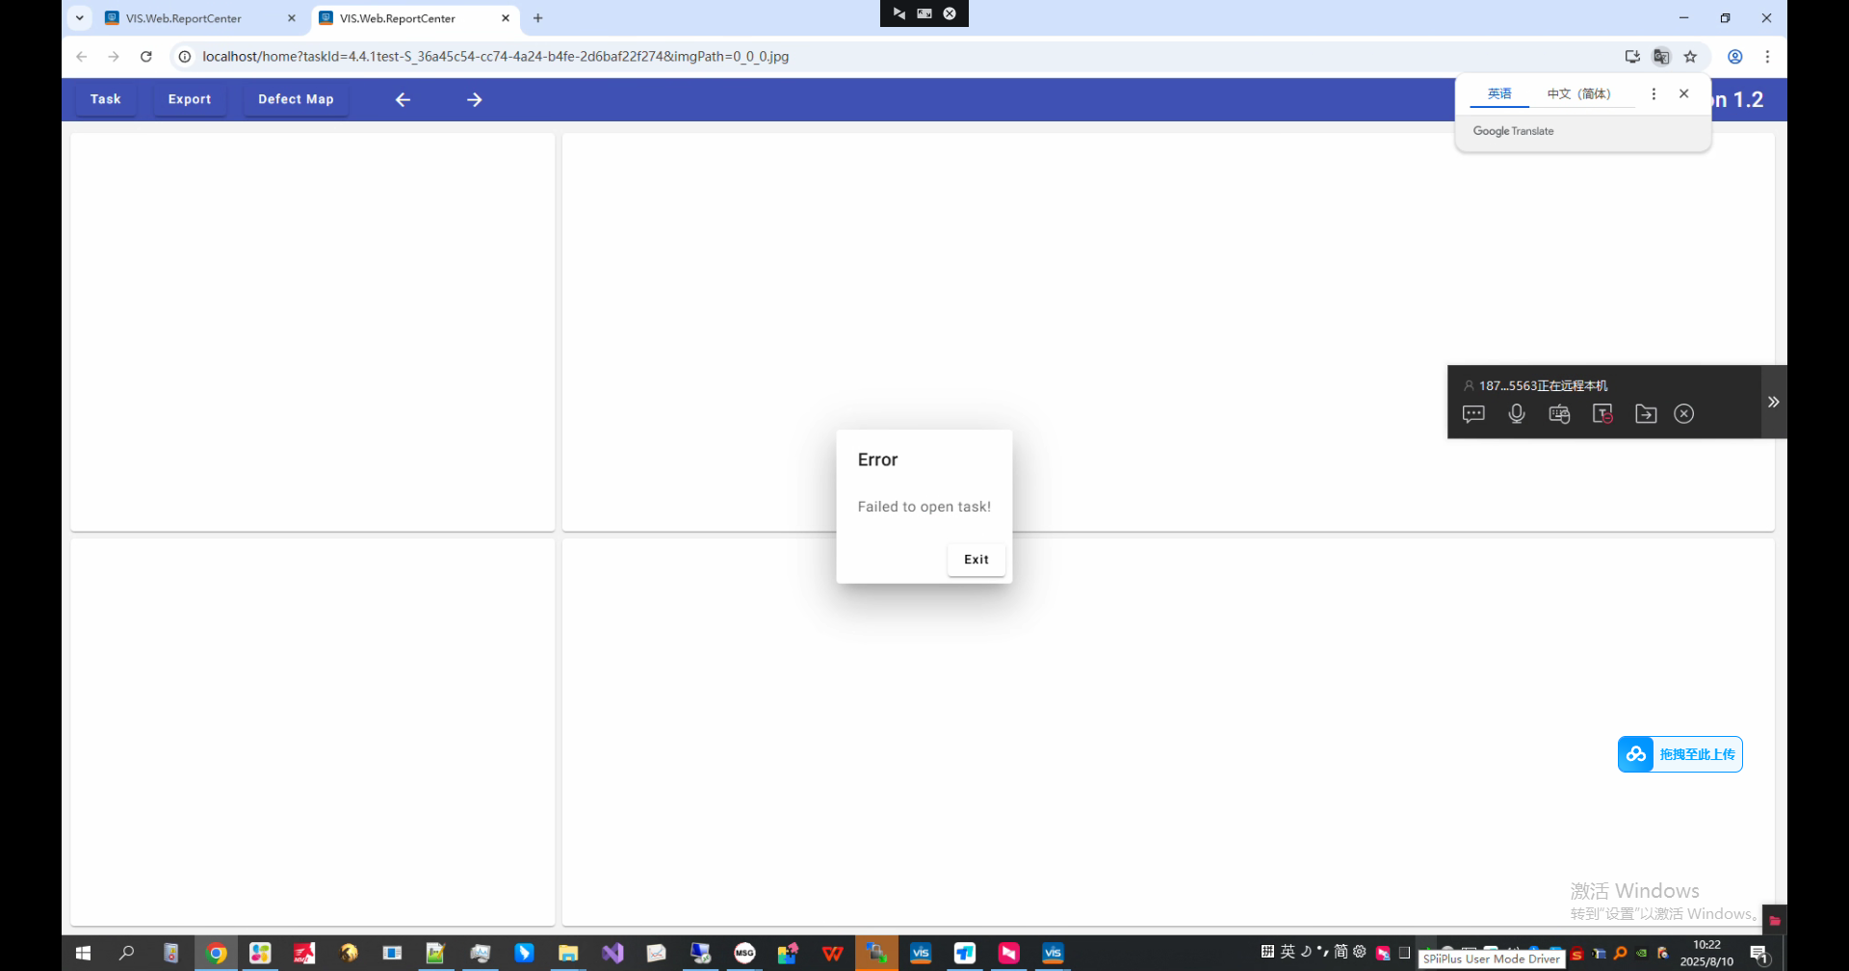
Task: Toggle microphone in remote session panel
Action: (x=1517, y=414)
